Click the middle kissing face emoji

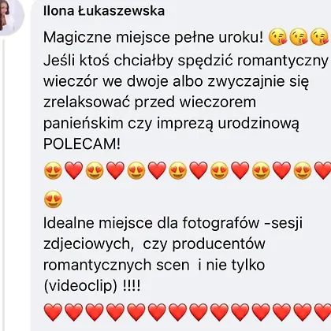(299, 39)
